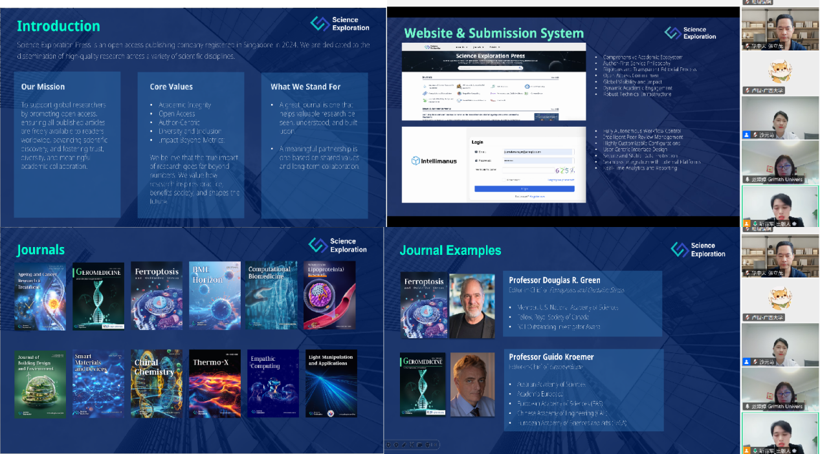Select the Griffith Univers participant video beside Website slide
This screenshot has width=820, height=454.
coord(780,162)
